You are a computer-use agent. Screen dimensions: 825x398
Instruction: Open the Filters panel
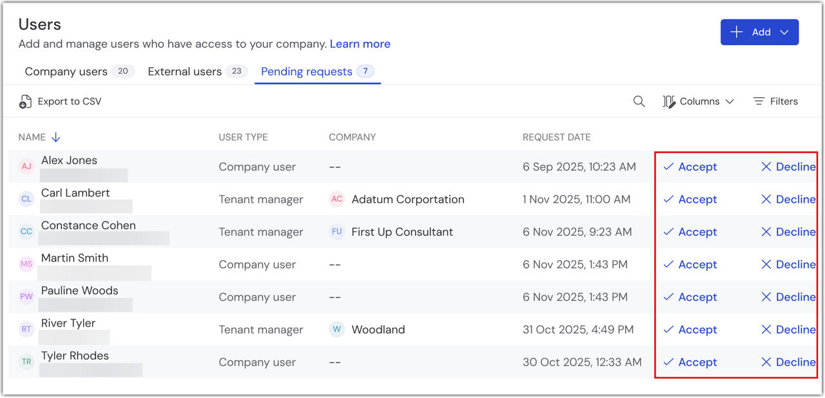(x=775, y=102)
